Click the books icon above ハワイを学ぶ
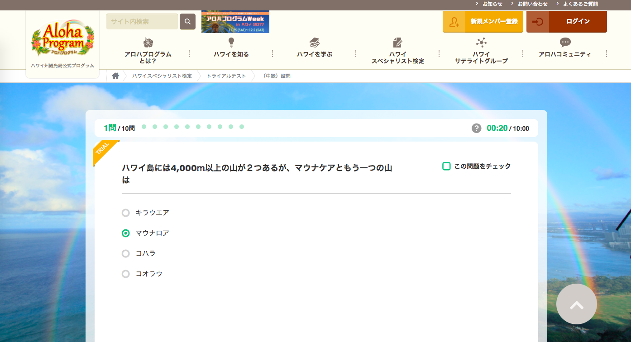The width and height of the screenshot is (631, 342). (x=315, y=43)
